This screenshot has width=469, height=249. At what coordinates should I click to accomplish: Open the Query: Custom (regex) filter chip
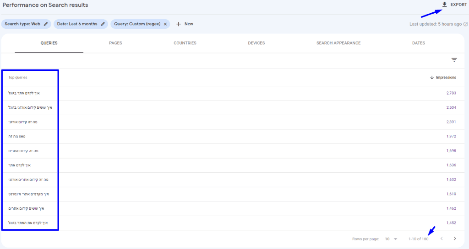tap(136, 24)
